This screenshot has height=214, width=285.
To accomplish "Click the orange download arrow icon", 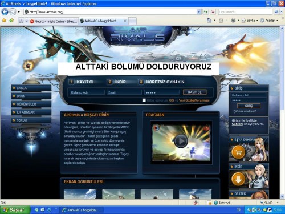I will [x=238, y=179].
